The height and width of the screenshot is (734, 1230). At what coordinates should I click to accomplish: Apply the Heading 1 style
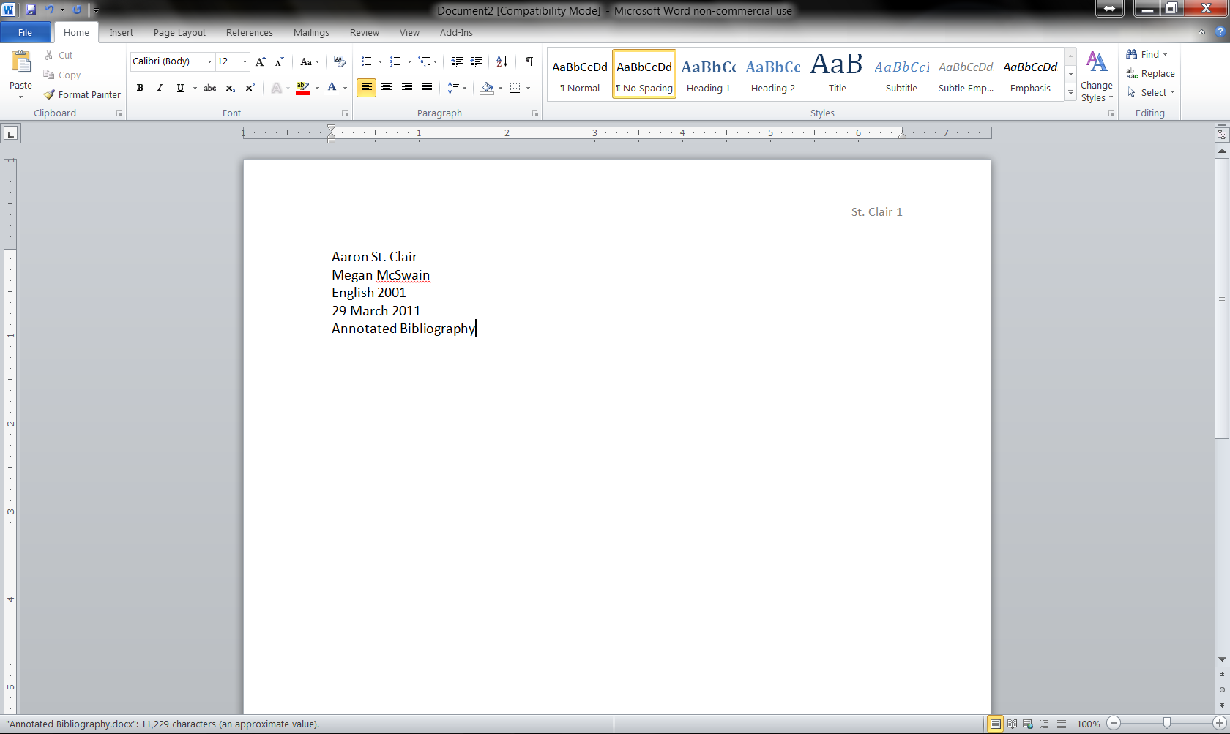[709, 74]
